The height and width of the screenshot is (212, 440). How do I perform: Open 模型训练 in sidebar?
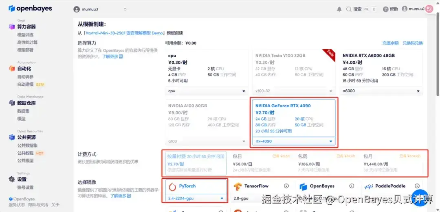click(x=25, y=35)
